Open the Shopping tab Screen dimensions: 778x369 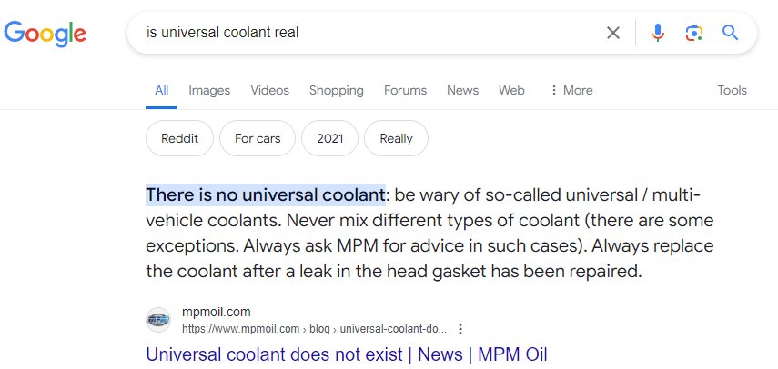(x=337, y=90)
